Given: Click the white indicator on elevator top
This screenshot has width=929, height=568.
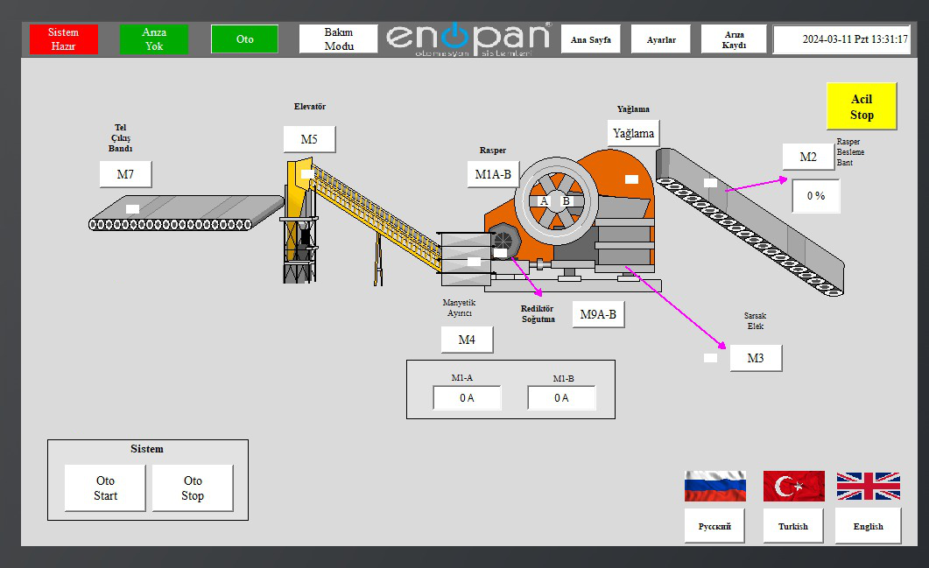Looking at the screenshot, I should tap(307, 174).
